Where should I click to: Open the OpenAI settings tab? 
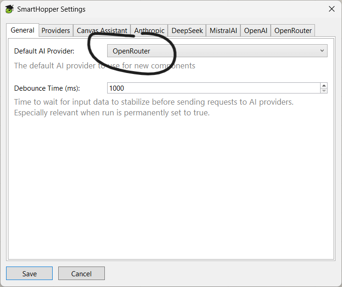coord(256,31)
